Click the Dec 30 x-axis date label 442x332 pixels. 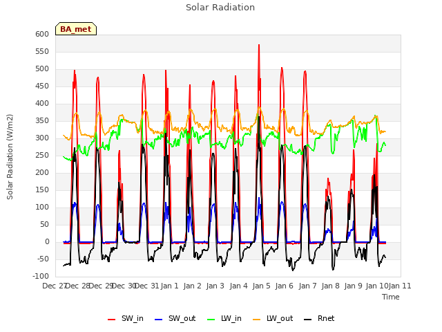124,286
